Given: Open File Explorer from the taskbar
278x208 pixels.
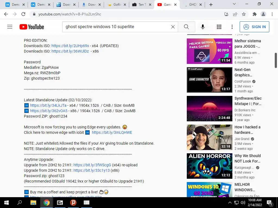Looking at the screenshot, I should (x=33, y=203).
